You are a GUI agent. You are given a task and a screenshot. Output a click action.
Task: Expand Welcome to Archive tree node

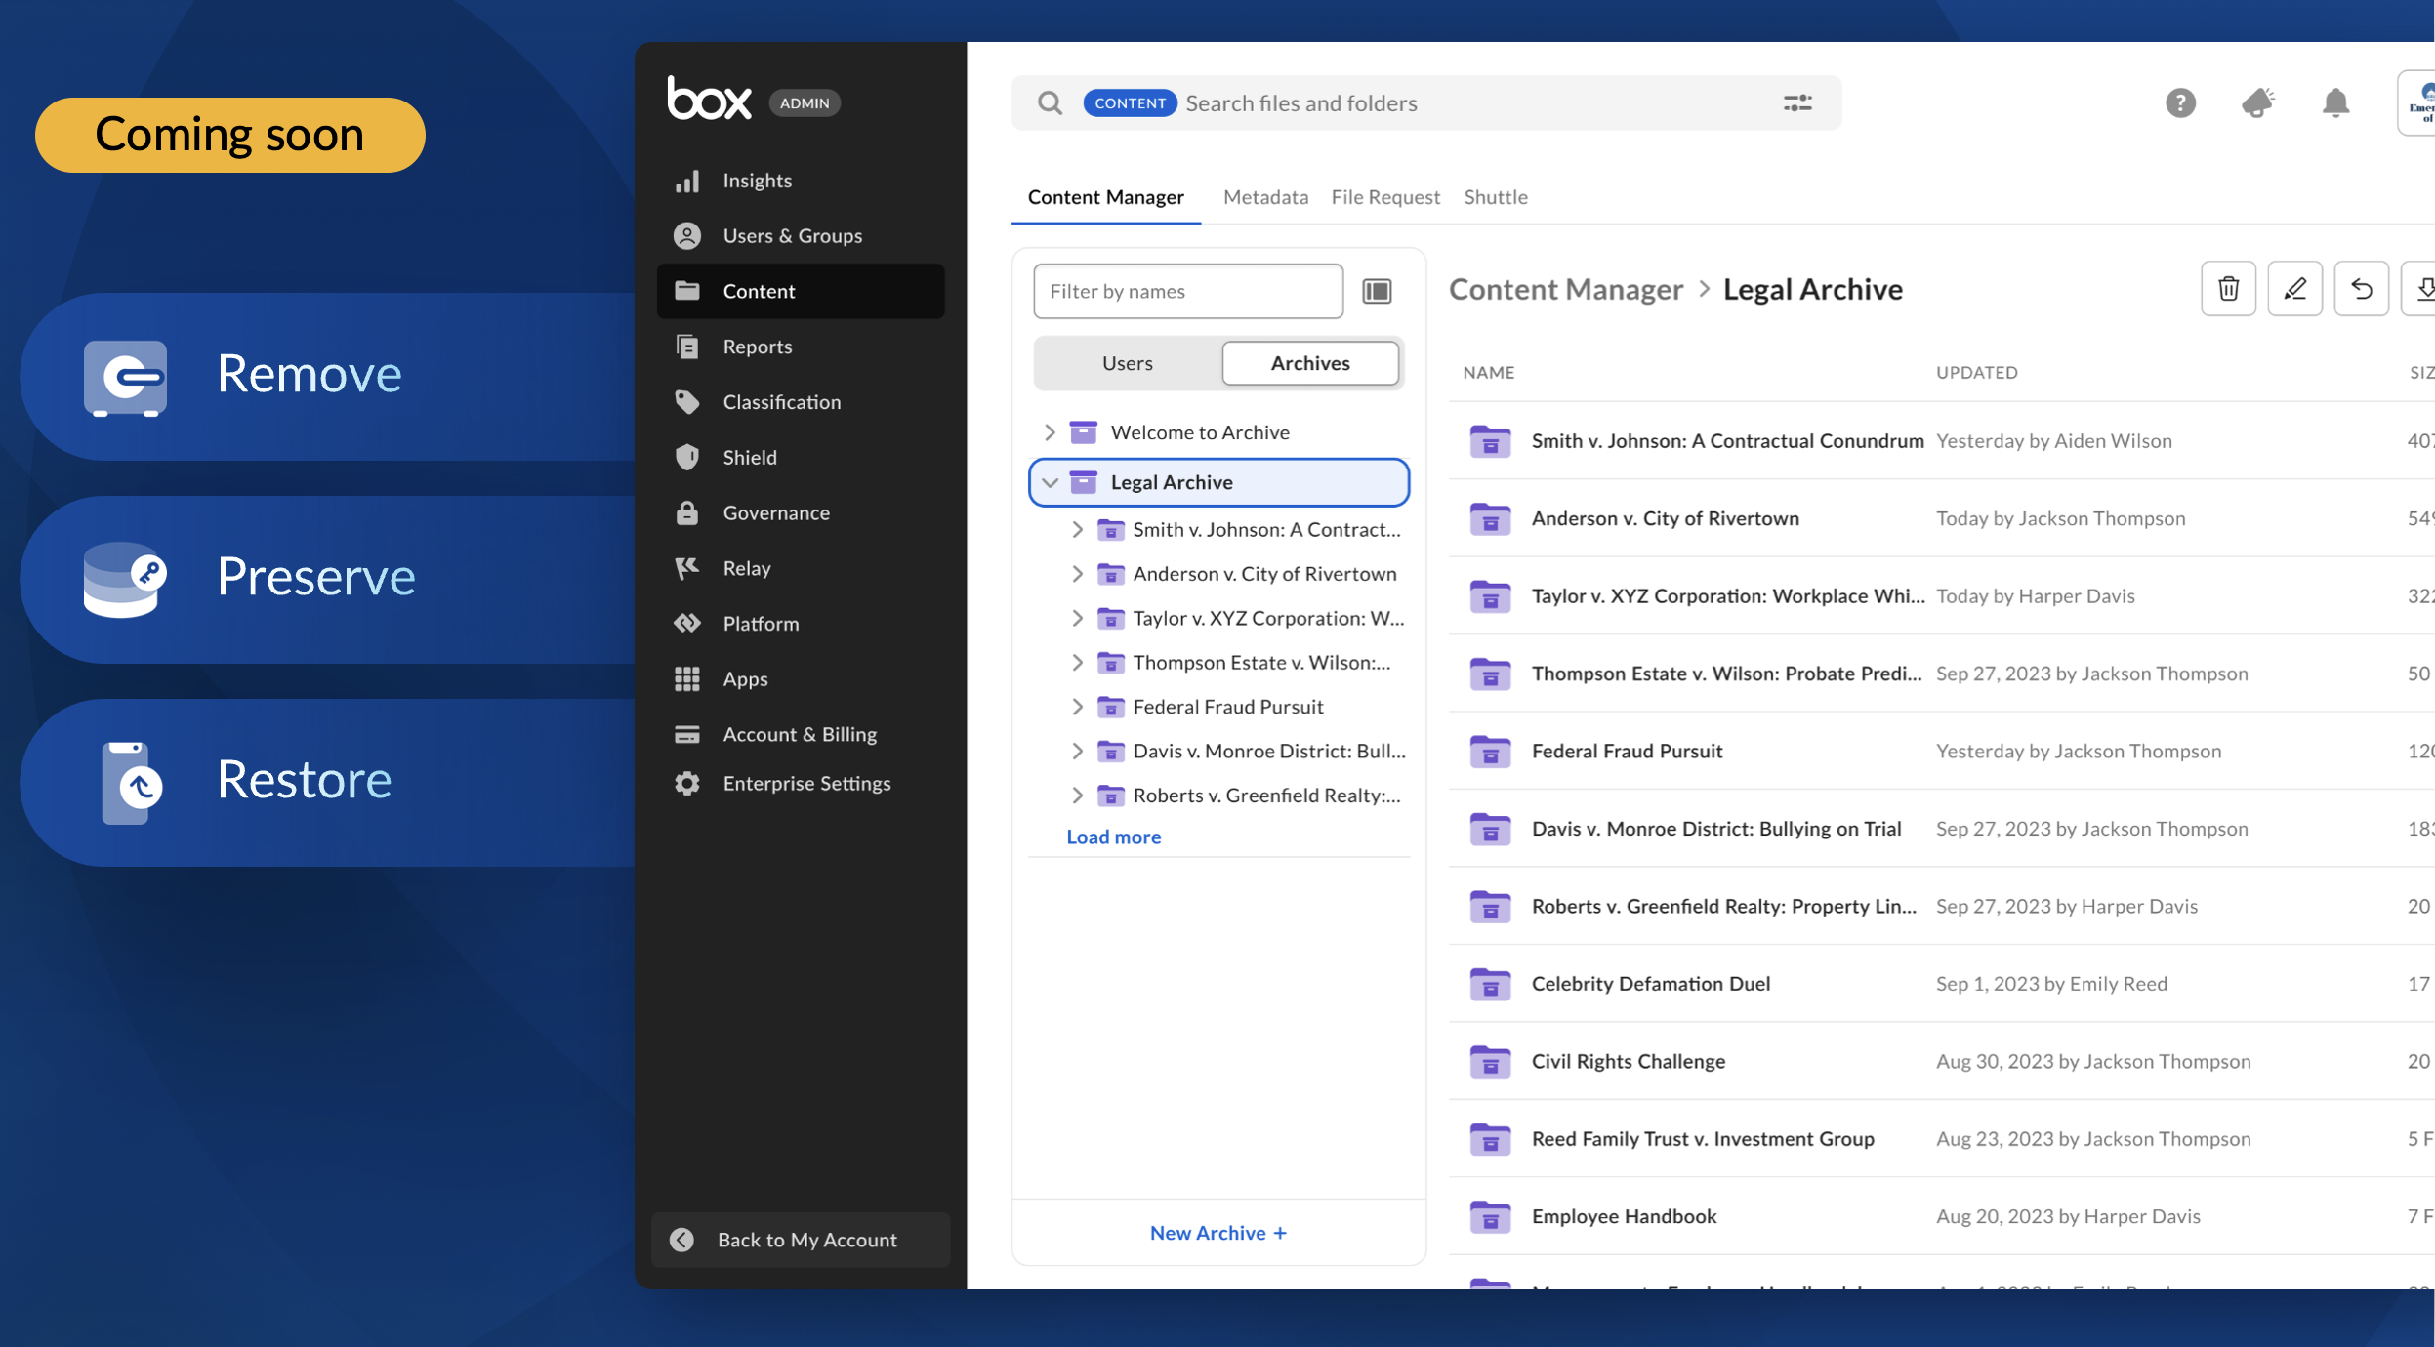click(x=1050, y=432)
